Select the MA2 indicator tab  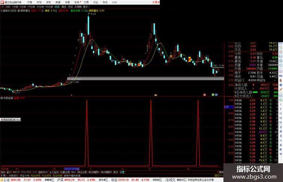click(73, 172)
